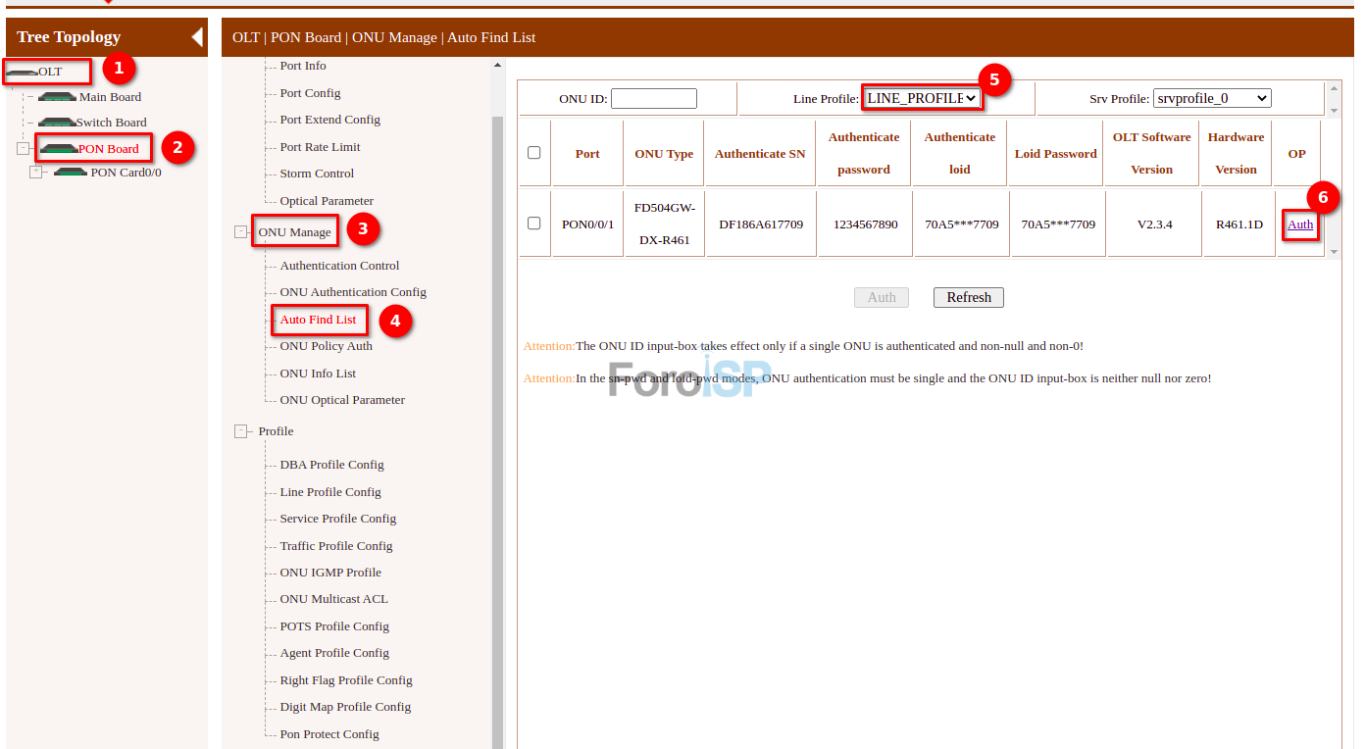Screen dimensions: 1365x749
Task: Click the PON Board device icon
Action: click(58, 149)
